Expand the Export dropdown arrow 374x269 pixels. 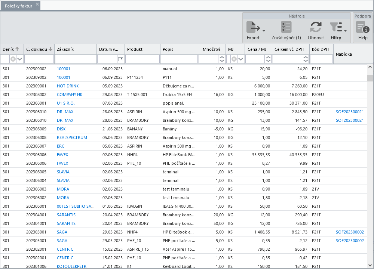tap(264, 31)
